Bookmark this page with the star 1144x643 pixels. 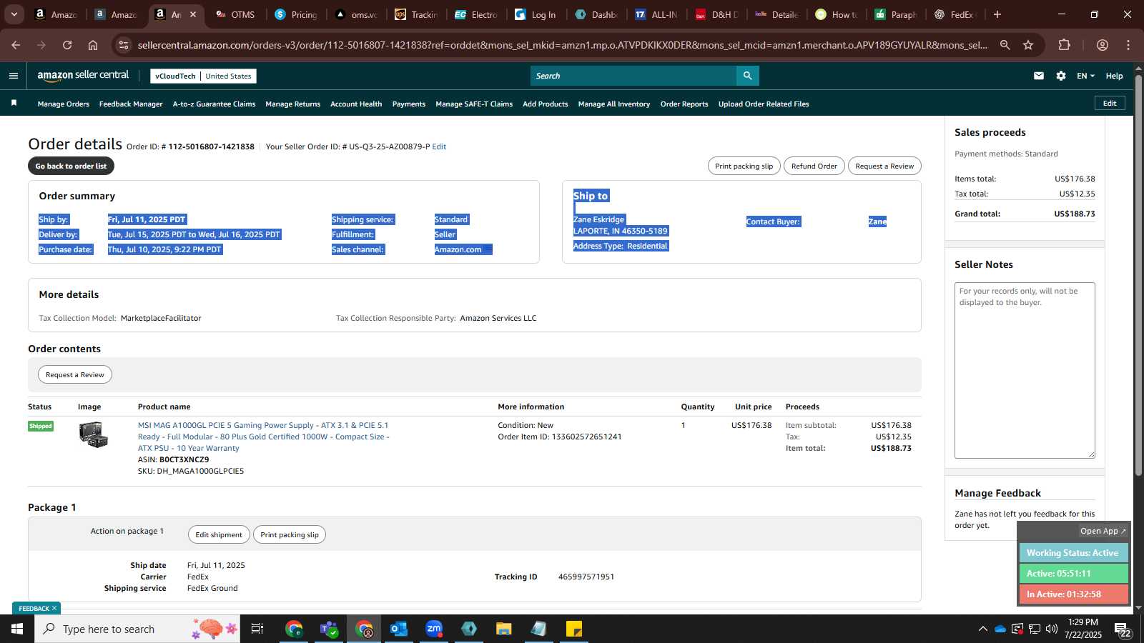1028,45
